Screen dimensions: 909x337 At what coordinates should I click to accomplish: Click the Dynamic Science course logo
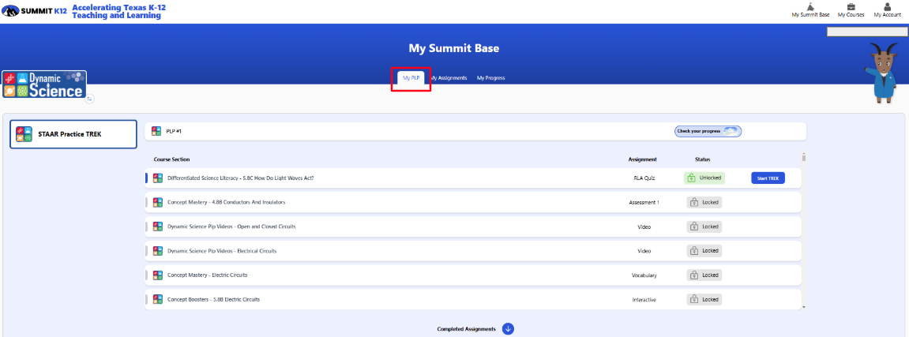tap(45, 84)
